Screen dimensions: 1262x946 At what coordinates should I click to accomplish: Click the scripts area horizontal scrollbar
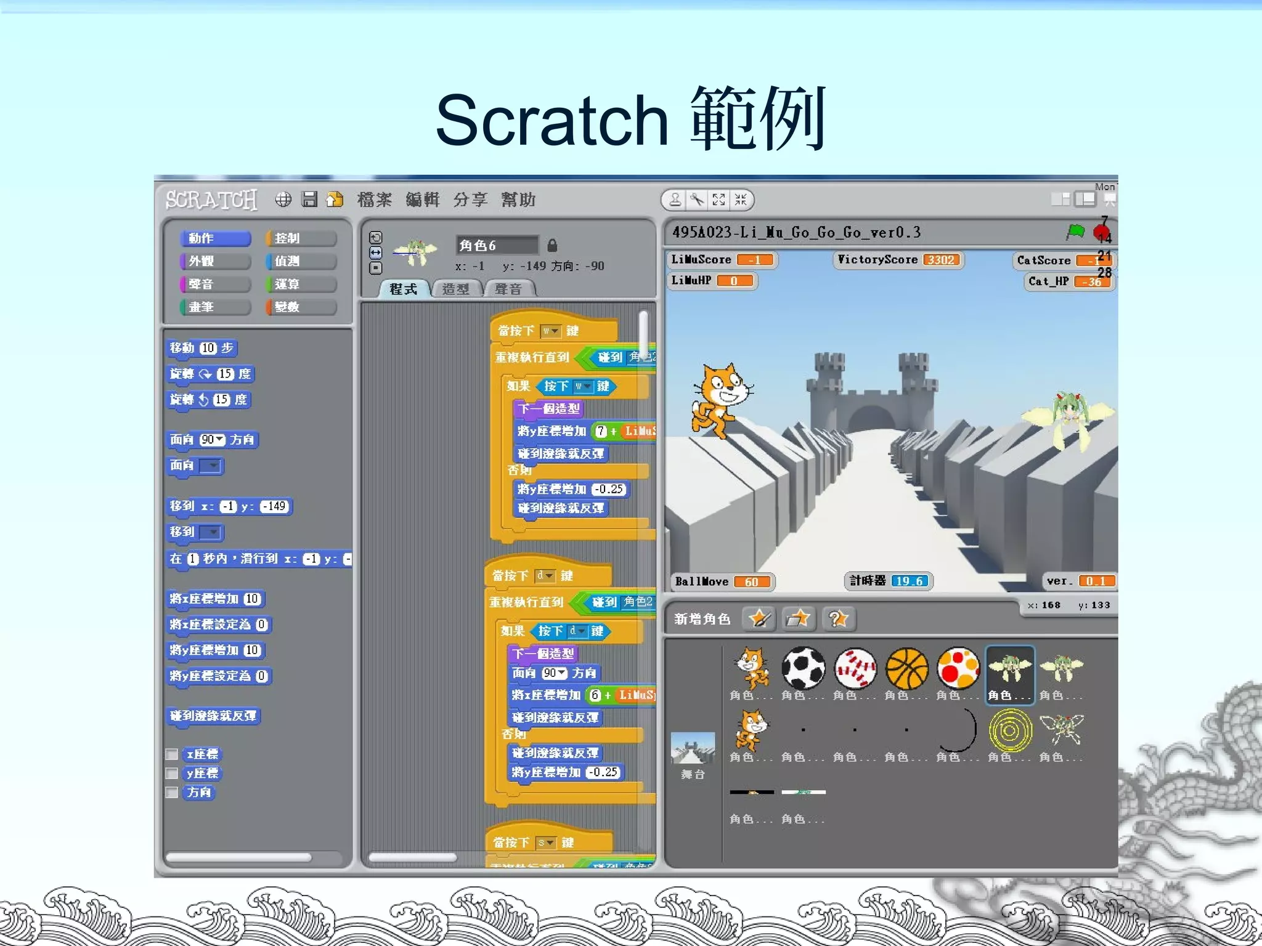click(412, 857)
